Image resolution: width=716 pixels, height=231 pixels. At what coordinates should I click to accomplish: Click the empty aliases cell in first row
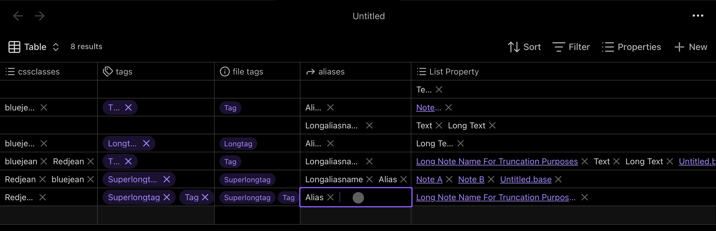355,89
